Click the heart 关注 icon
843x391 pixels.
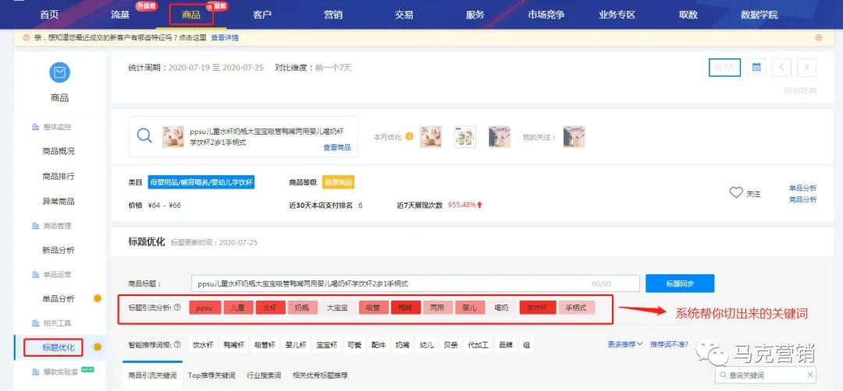coord(736,192)
